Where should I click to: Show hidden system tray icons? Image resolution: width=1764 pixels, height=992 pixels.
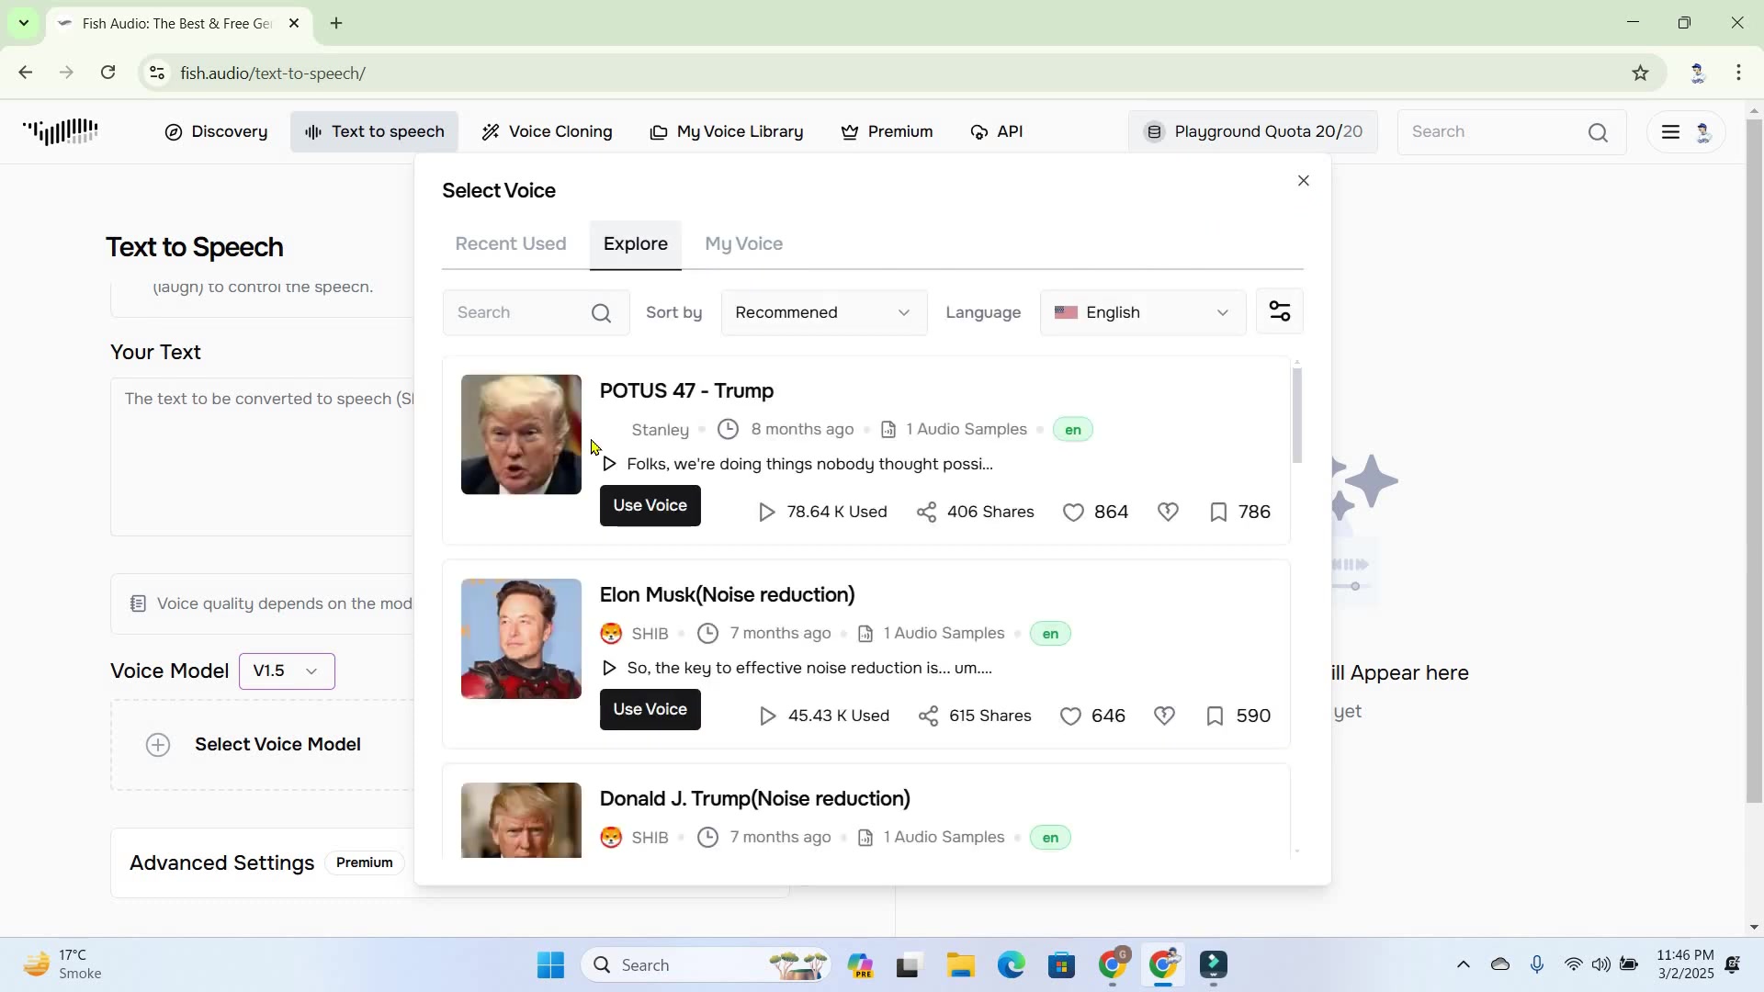tap(1464, 964)
